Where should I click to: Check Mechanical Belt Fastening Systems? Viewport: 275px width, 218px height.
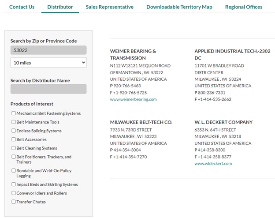coord(14,113)
